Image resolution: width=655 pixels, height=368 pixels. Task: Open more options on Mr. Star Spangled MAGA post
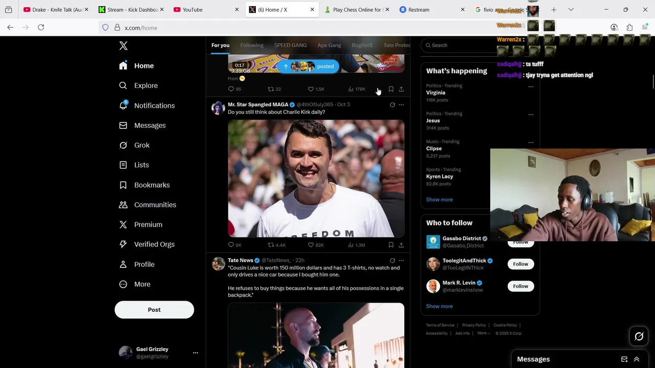(401, 105)
